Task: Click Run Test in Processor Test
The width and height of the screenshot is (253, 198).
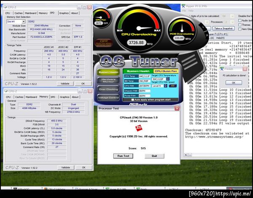Action: (x=123, y=156)
